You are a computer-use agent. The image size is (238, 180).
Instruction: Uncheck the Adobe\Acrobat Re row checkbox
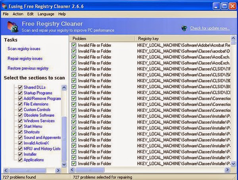(x=74, y=45)
